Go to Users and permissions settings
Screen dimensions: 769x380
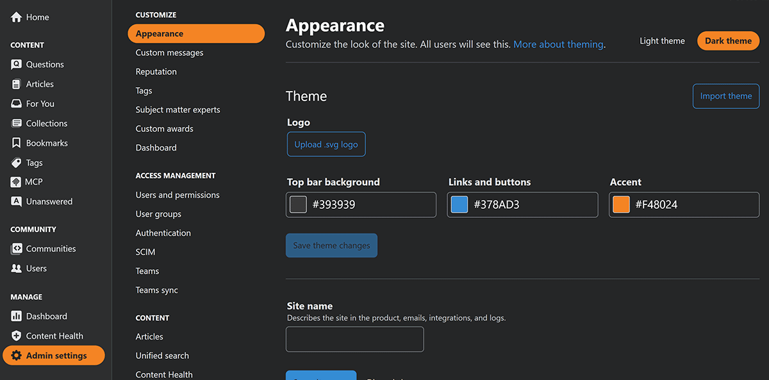(x=178, y=195)
